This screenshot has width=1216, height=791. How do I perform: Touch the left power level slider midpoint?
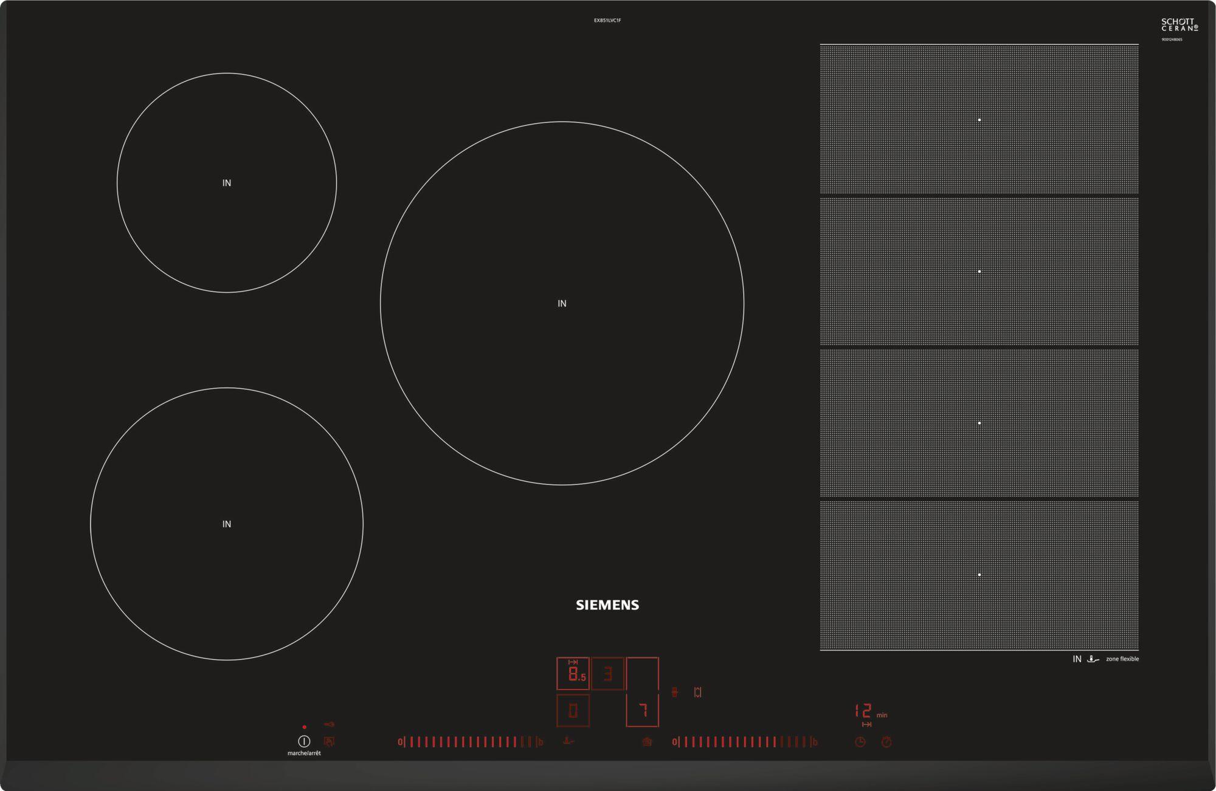pyautogui.click(x=469, y=742)
